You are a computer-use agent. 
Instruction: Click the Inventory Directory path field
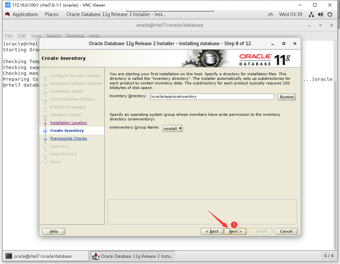click(212, 97)
